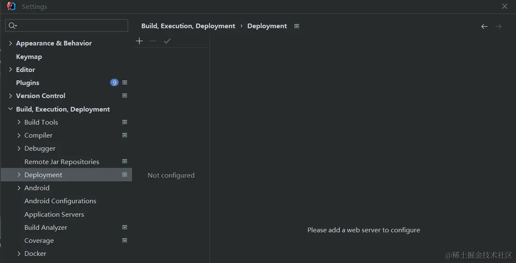The image size is (516, 263).
Task: Click the project-level icon beside Deployment breadcrumb
Action: tap(296, 26)
